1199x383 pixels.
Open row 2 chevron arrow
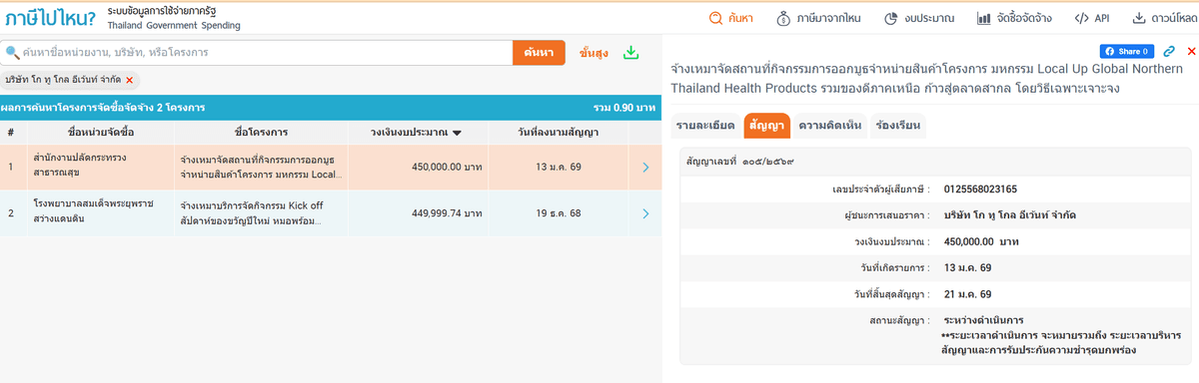tap(645, 213)
